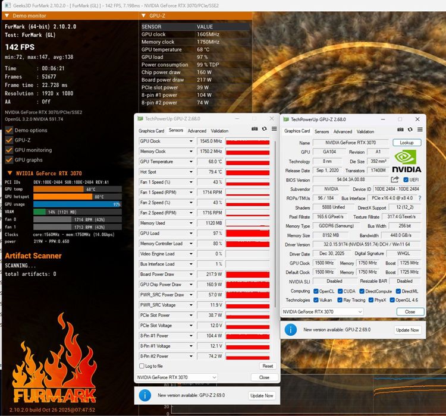
Task: Click the GPU usage blue bar in FurMark
Action: [77, 204]
